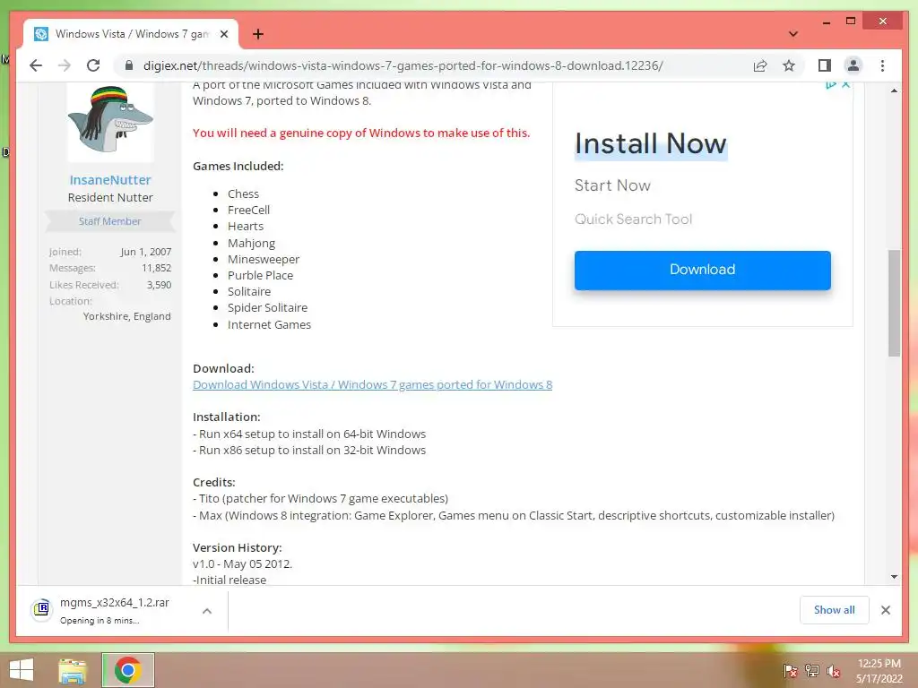Share this page using the share icon

pyautogui.click(x=760, y=65)
